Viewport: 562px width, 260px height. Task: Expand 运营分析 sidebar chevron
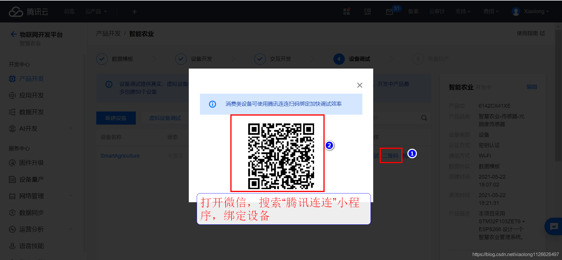click(71, 229)
